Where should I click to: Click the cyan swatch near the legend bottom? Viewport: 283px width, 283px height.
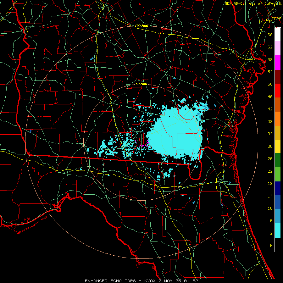click(x=278, y=230)
